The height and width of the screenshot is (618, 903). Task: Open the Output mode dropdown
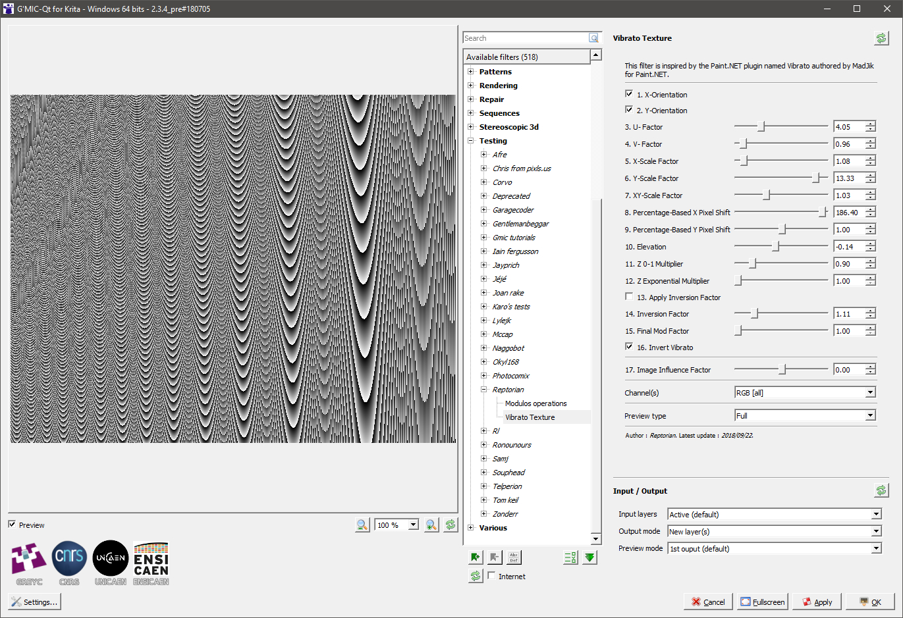coord(775,531)
